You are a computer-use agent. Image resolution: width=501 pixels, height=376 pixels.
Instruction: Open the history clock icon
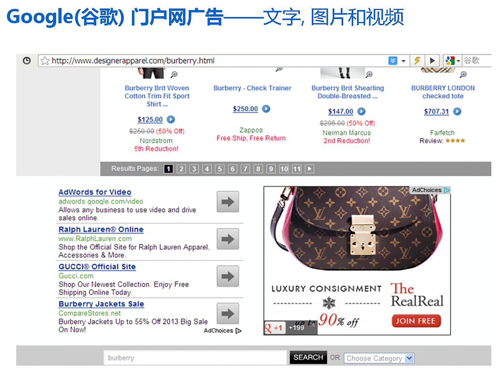click(27, 60)
